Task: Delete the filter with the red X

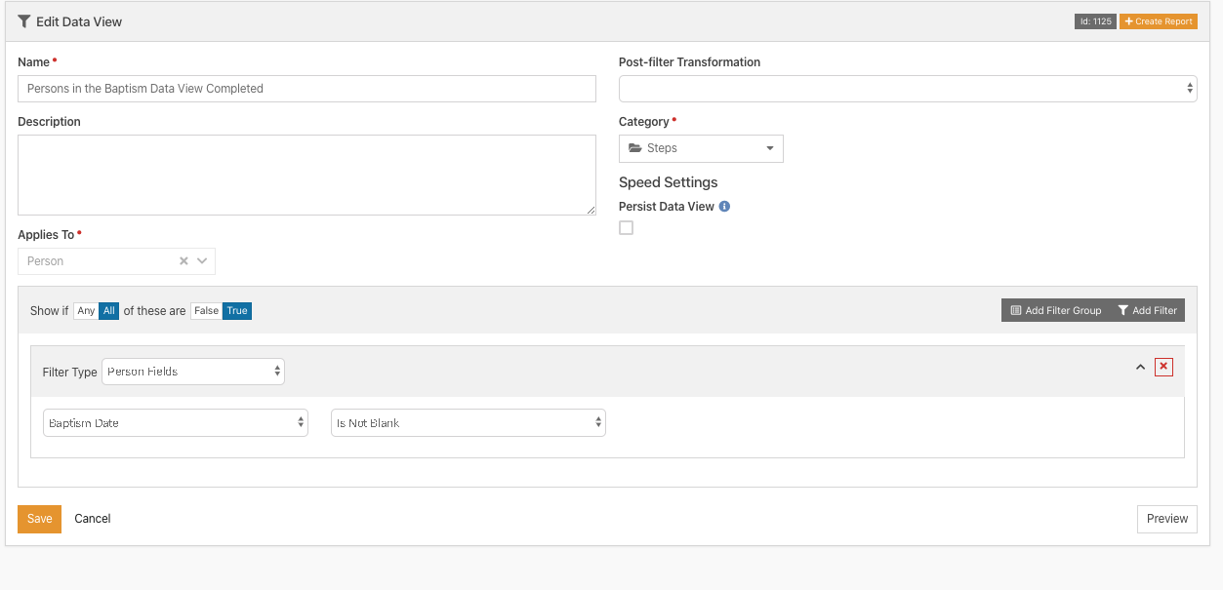Action: pyautogui.click(x=1163, y=367)
